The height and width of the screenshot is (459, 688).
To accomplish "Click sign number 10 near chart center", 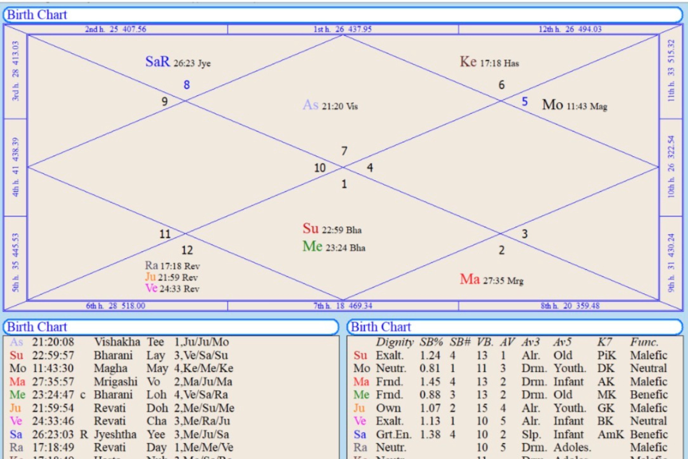I will 320,168.
